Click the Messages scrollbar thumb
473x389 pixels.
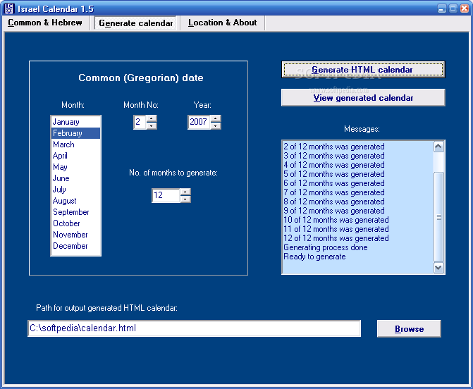click(438, 217)
